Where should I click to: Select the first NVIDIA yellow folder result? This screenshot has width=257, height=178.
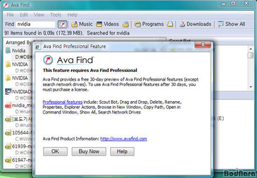pos(18,67)
